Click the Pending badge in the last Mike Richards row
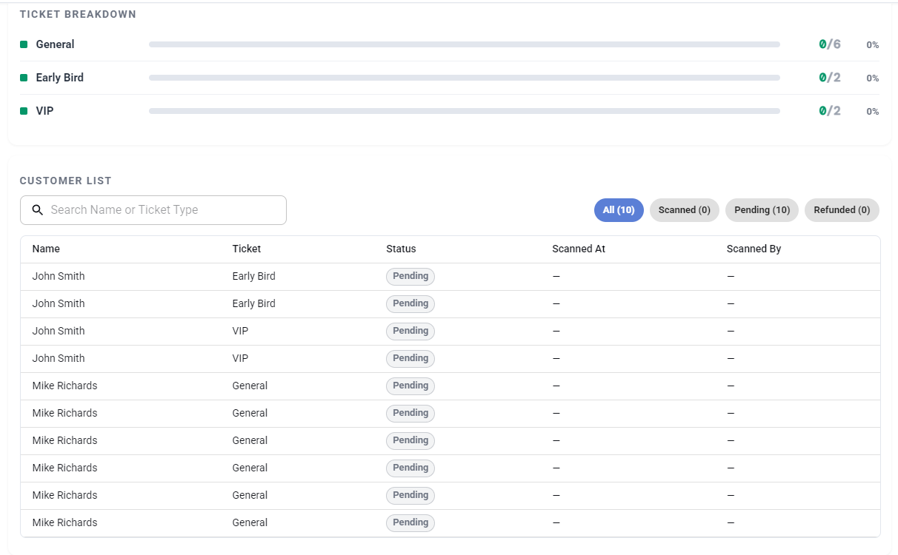The width and height of the screenshot is (898, 555). pyautogui.click(x=410, y=522)
